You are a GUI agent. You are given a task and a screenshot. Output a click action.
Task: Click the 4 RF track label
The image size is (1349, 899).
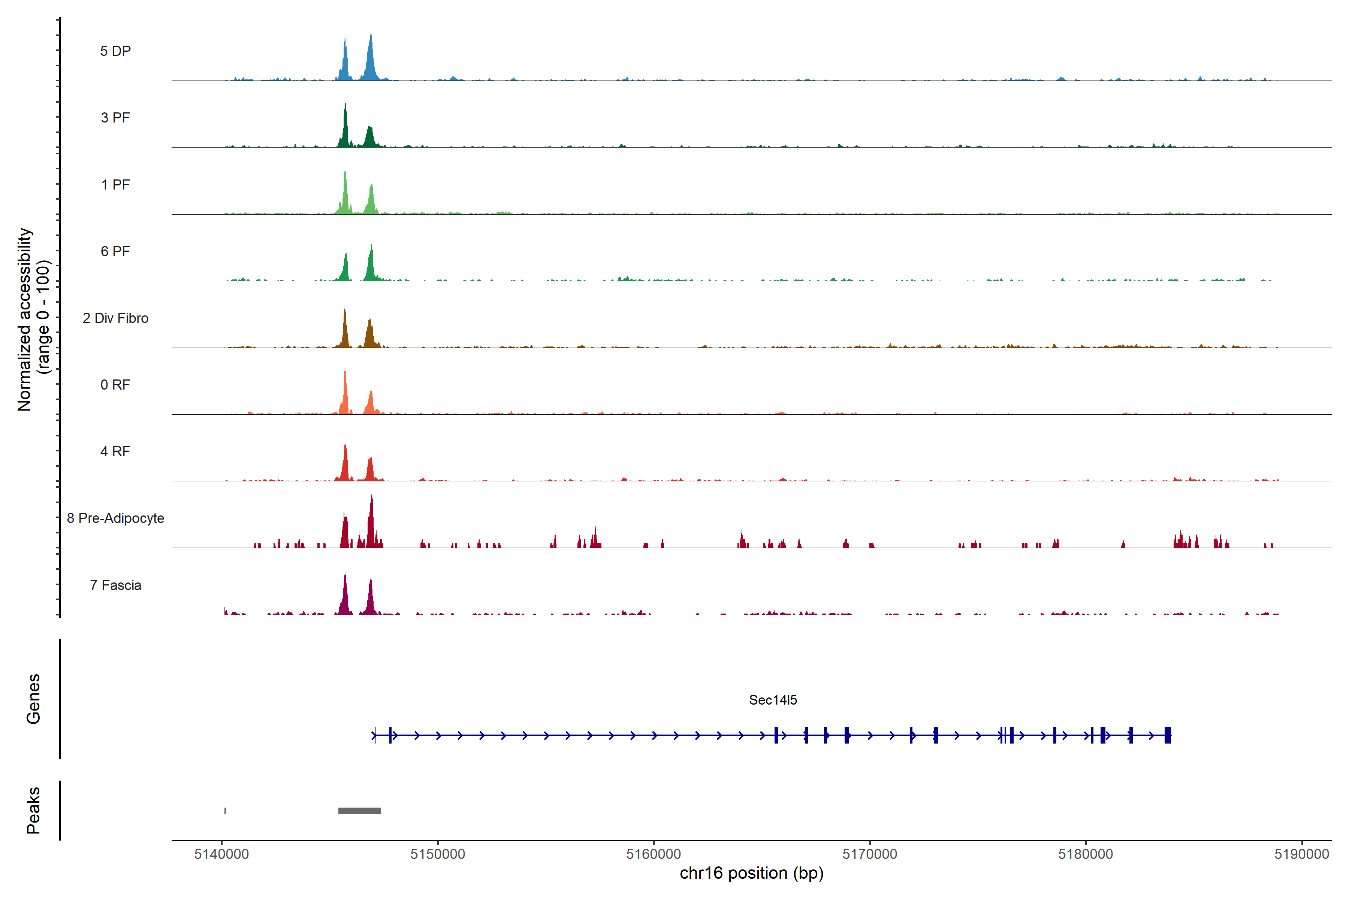(115, 451)
